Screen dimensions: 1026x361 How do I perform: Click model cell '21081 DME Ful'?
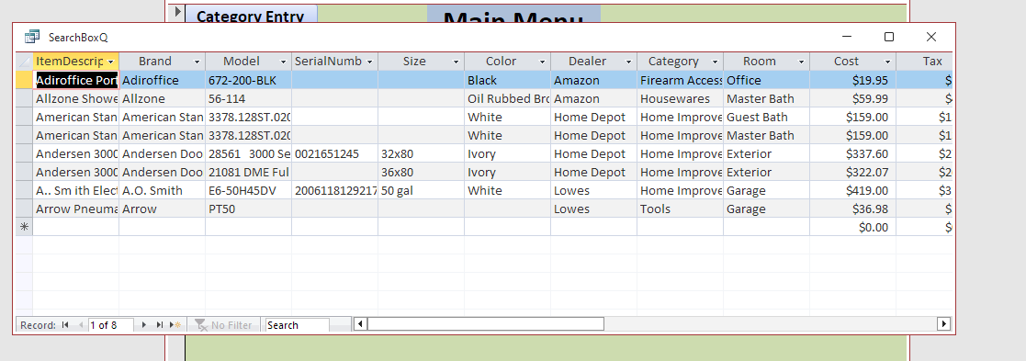coord(248,172)
